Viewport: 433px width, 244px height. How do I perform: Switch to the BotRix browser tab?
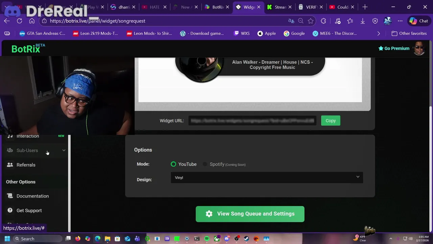pos(217,7)
